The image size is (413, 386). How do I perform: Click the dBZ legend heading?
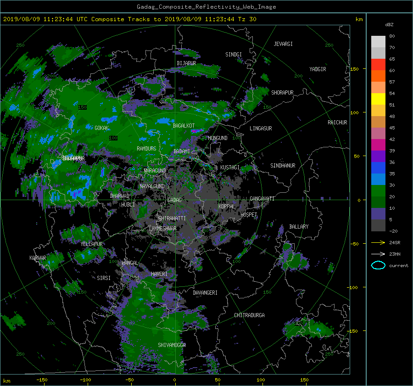tap(389, 25)
